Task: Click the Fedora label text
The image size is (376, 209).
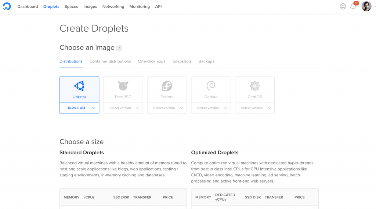Action: 167,97
